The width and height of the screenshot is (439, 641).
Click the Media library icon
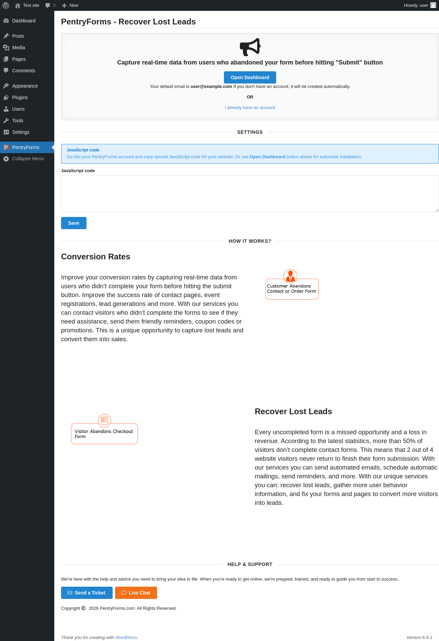click(x=6, y=48)
